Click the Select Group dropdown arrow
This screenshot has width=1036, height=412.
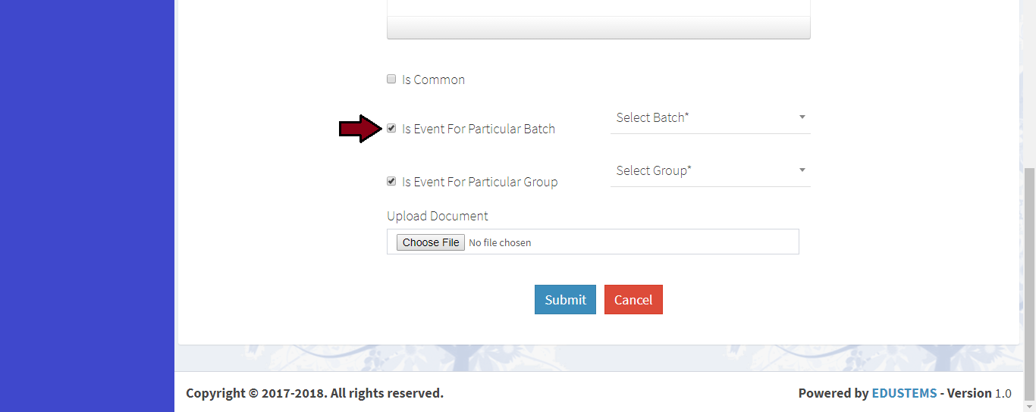(802, 170)
